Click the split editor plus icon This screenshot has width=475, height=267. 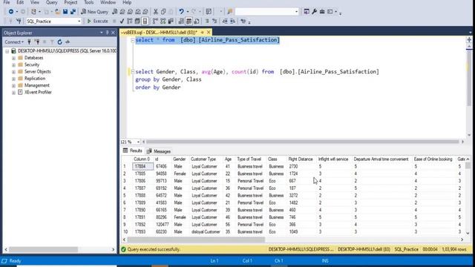[469, 39]
